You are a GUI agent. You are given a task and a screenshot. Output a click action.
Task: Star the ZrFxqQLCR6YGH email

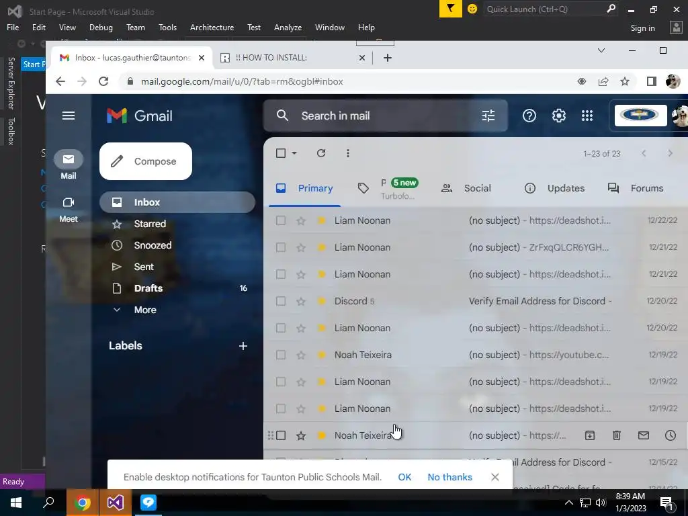(301, 247)
